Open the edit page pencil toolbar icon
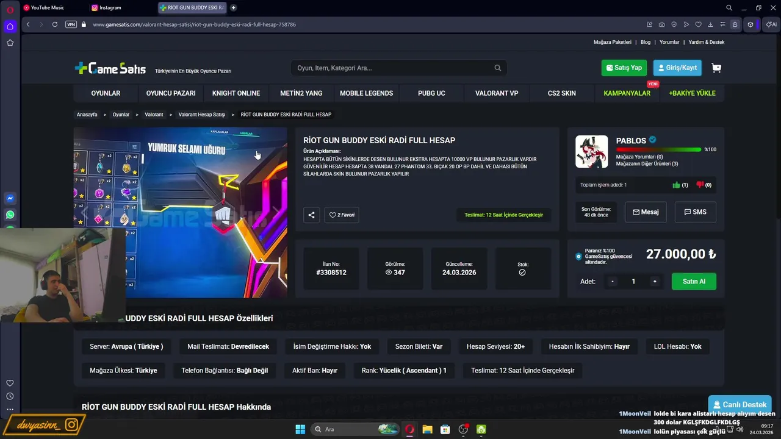The width and height of the screenshot is (781, 439). tap(650, 24)
